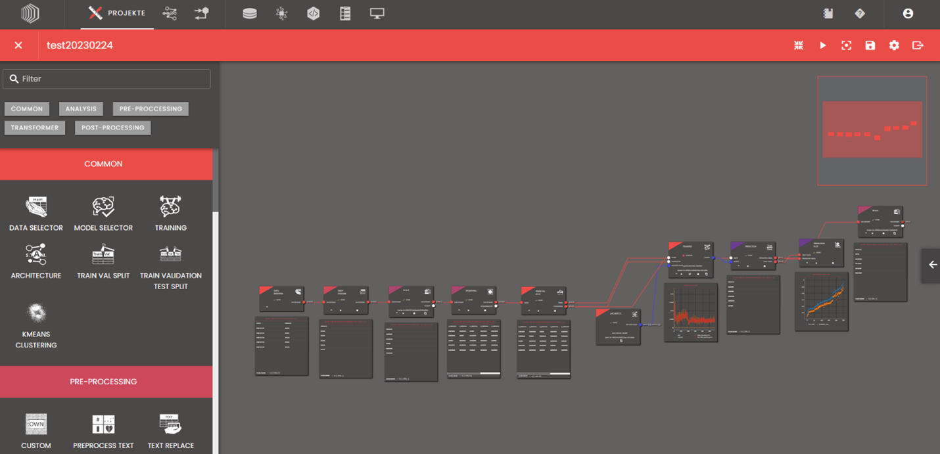Open the database icon in the top bar
The image size is (940, 454).
(250, 13)
